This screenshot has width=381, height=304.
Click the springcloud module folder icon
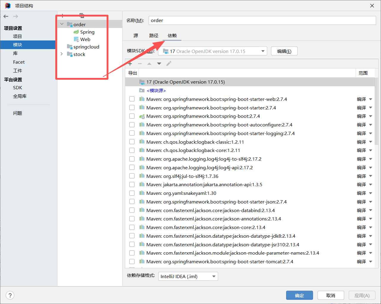coord(70,47)
